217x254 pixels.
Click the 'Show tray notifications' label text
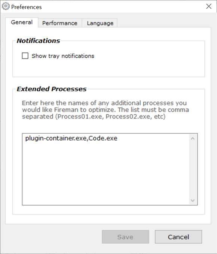point(63,56)
